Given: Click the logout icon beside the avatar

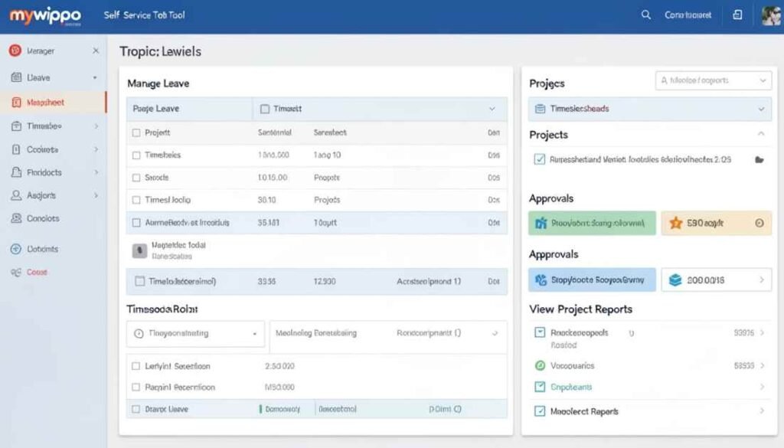Looking at the screenshot, I should (x=737, y=15).
